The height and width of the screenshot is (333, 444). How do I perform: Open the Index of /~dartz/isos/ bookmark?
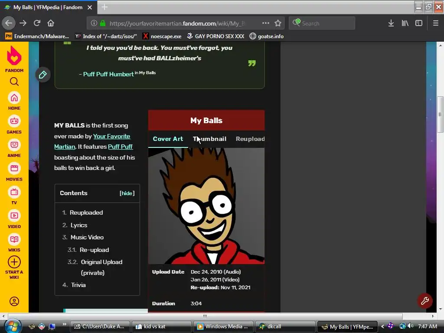click(106, 36)
